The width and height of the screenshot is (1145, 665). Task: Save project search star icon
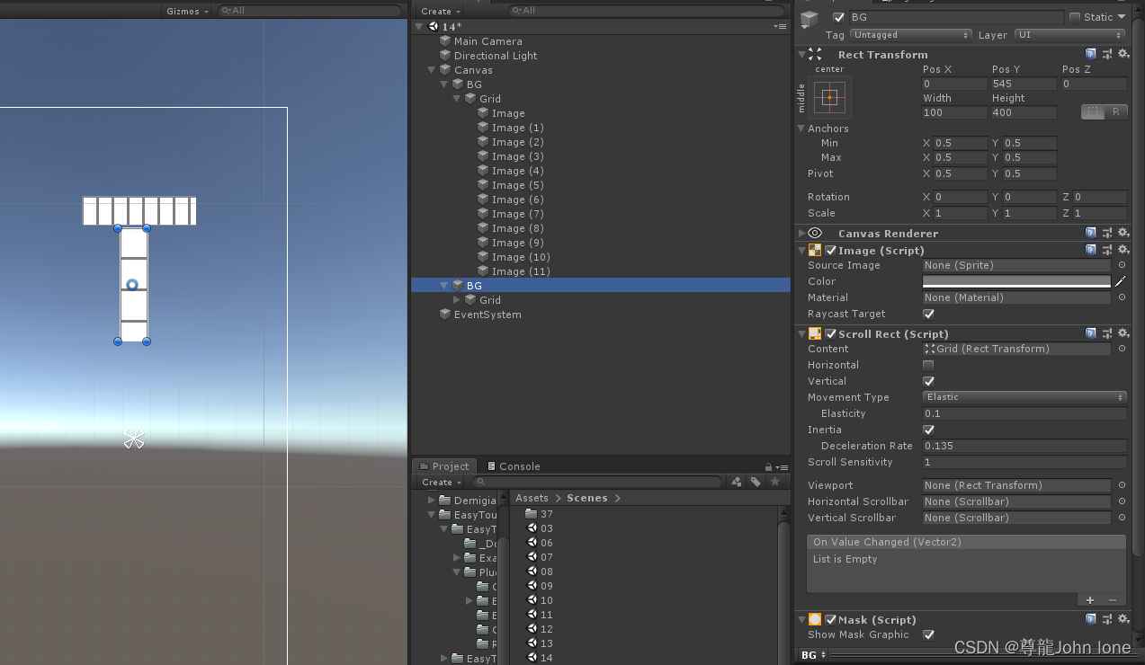(x=774, y=482)
